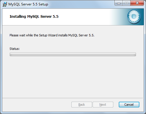
Task: Click the installation status progress bar
Action: point(73,54)
